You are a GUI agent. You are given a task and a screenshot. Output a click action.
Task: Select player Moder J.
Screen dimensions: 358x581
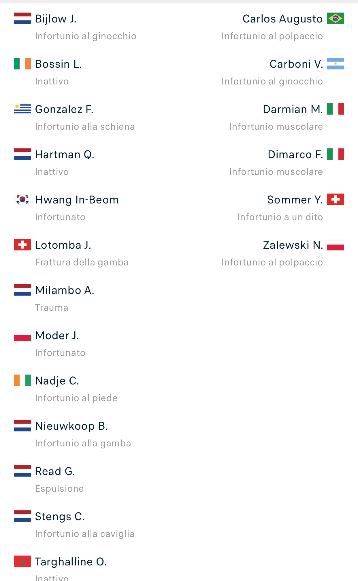[57, 335]
